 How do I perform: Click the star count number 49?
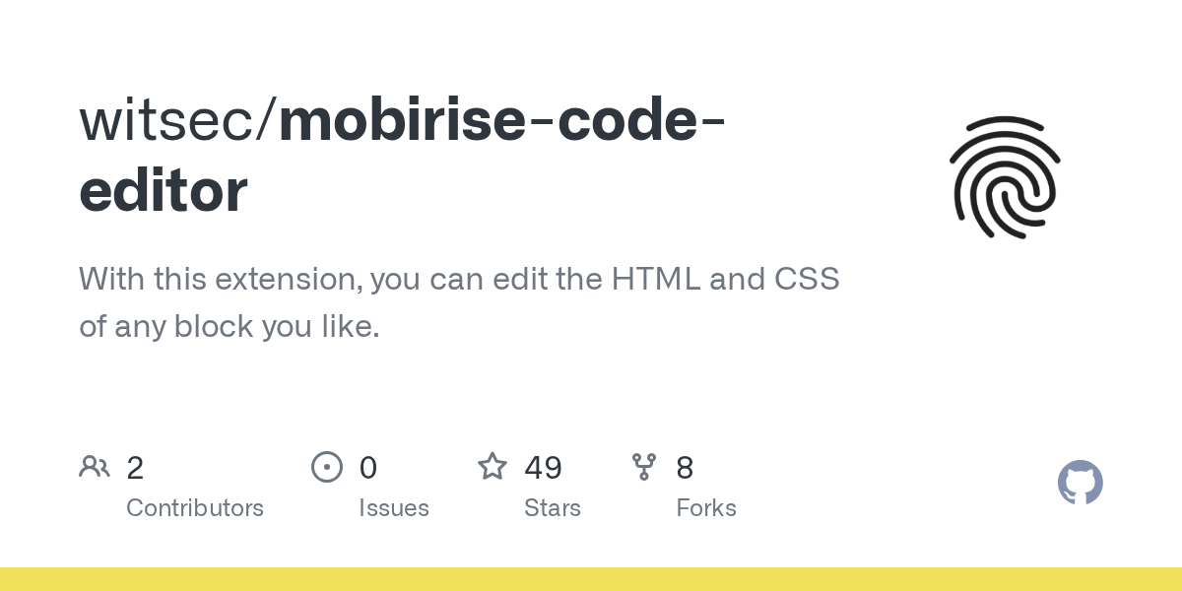543,467
